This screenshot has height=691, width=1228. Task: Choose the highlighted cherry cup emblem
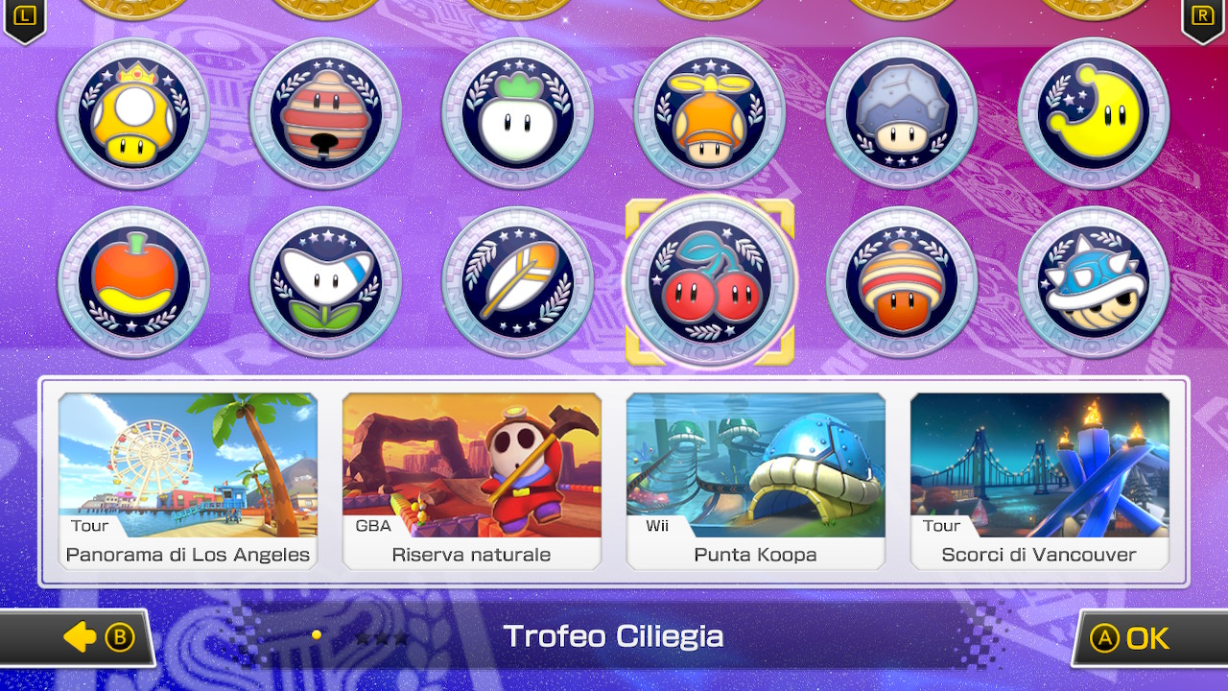pyautogui.click(x=710, y=282)
